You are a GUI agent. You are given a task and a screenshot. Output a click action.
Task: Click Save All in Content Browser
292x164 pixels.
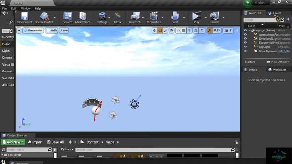(56, 142)
